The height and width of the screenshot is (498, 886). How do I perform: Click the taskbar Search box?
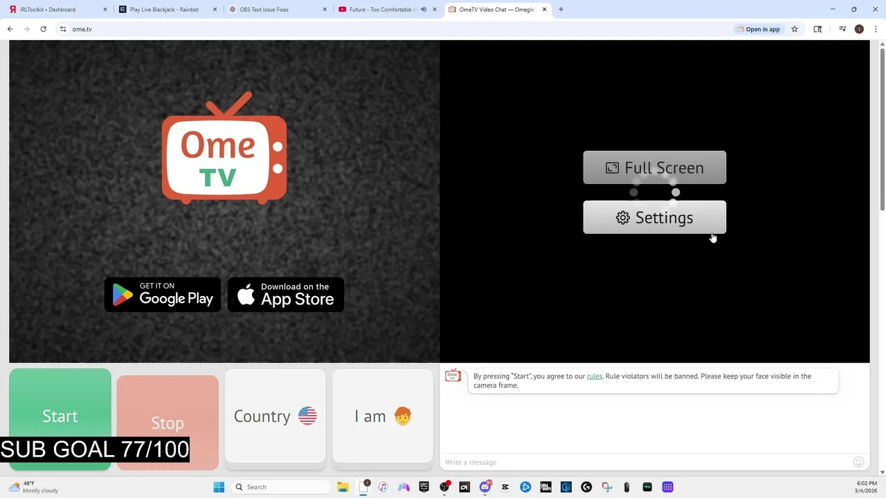point(280,487)
